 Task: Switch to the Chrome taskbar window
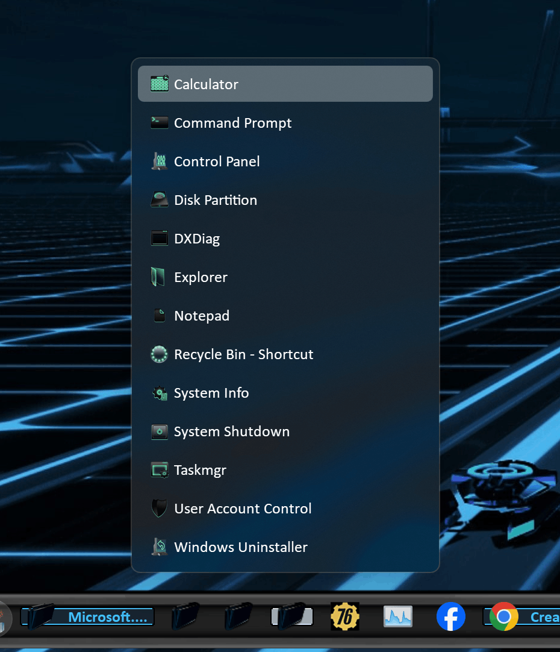pos(521,616)
